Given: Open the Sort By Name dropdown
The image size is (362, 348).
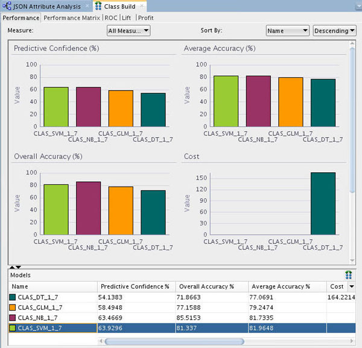Looking at the screenshot, I should pyautogui.click(x=287, y=30).
